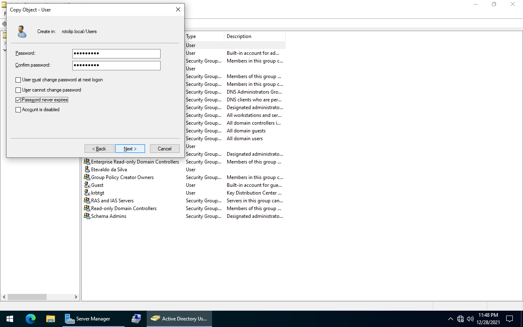Click the Confirm password input field
The width and height of the screenshot is (523, 327).
click(116, 65)
